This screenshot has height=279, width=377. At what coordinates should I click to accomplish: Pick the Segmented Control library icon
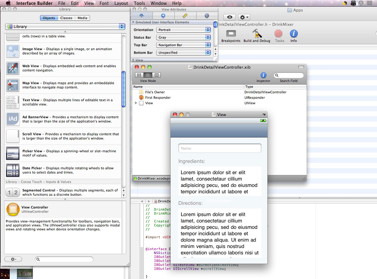point(13,192)
